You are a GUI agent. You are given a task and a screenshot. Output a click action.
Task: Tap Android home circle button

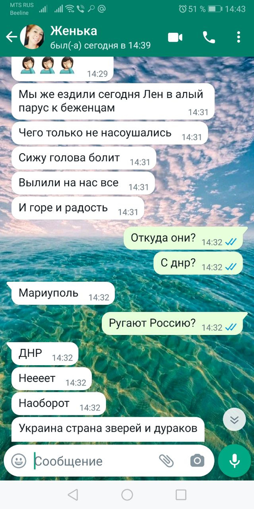click(127, 495)
